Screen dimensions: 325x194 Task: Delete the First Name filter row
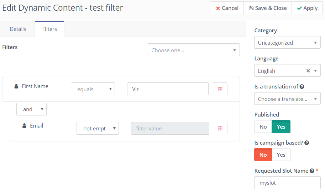tap(220, 89)
